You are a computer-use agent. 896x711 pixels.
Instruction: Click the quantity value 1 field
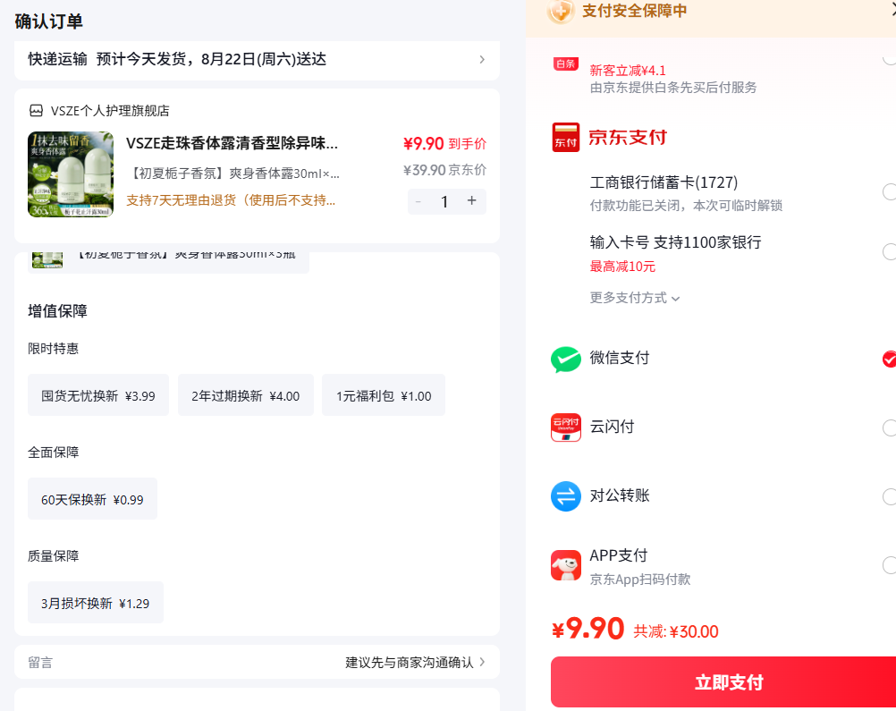point(444,201)
